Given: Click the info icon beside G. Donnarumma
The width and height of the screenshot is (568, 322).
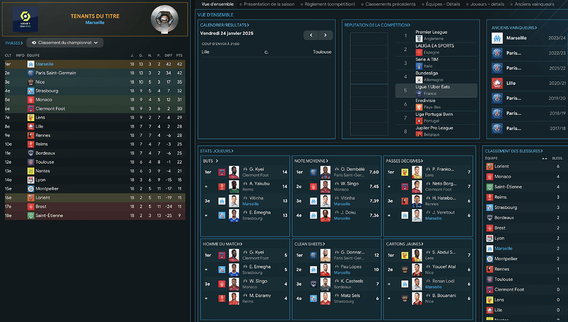Looking at the screenshot, I should tap(337, 252).
